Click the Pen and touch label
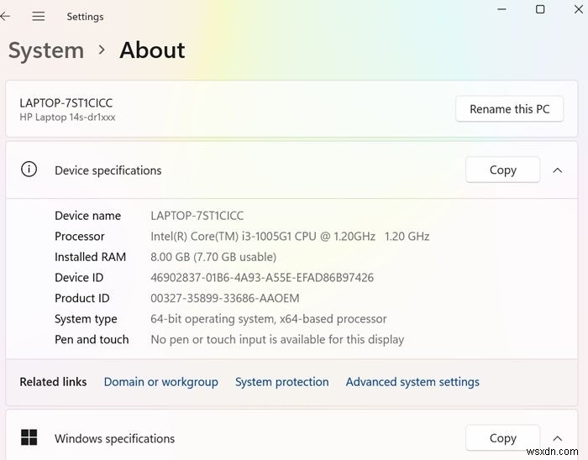 pyautogui.click(x=92, y=339)
